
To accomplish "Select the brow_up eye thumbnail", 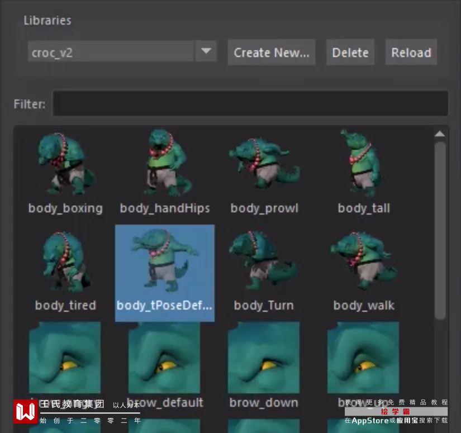I will point(363,357).
